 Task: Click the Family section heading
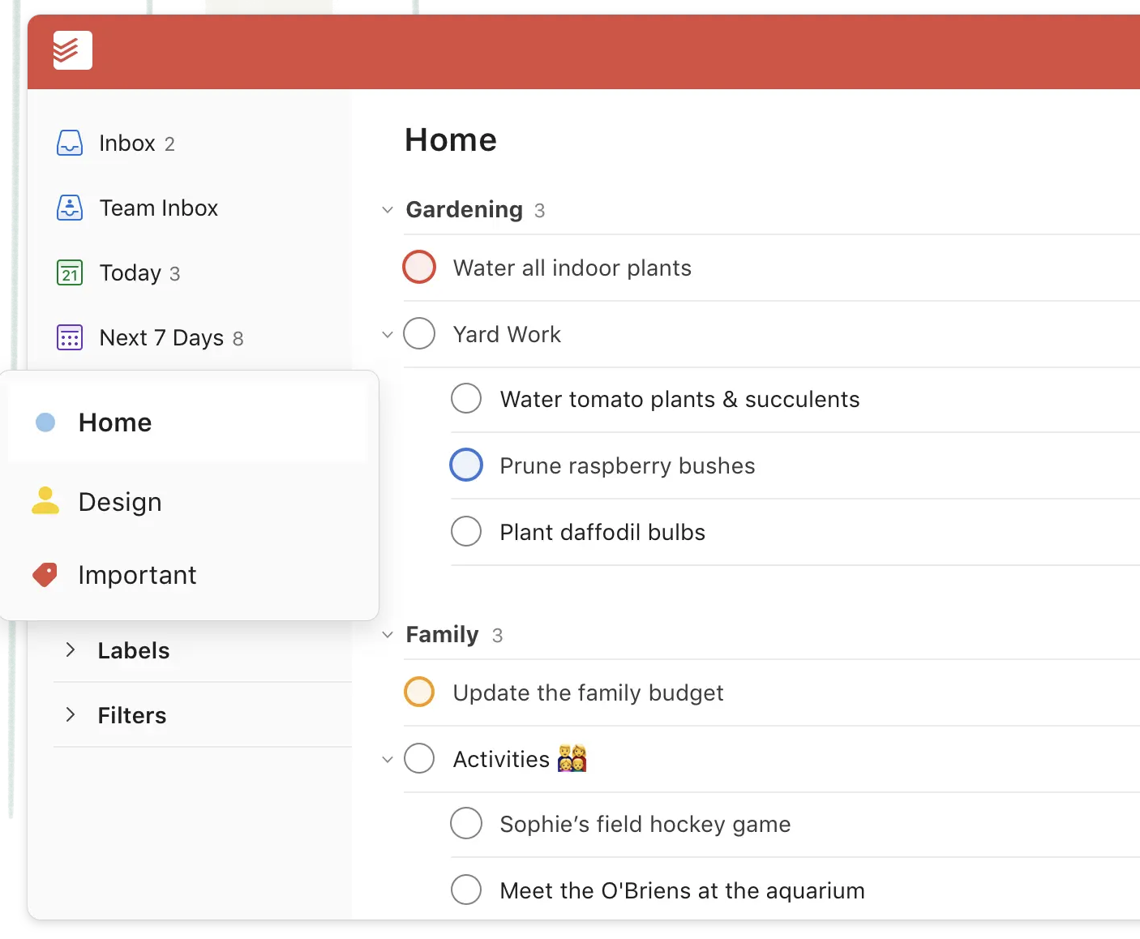442,634
